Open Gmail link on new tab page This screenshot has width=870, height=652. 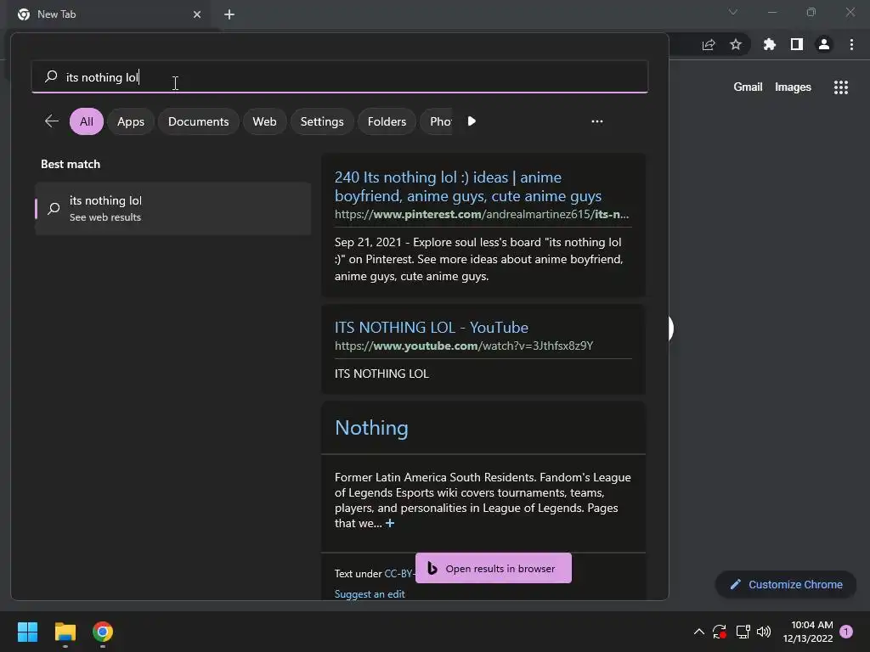748,87
